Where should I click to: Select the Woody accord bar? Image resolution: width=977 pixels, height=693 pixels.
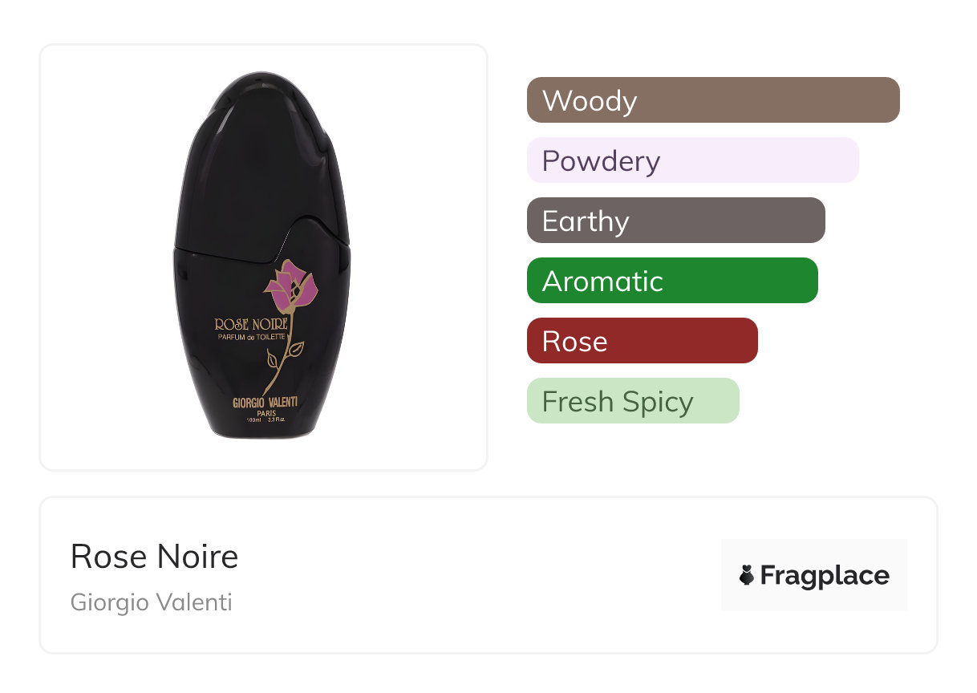pyautogui.click(x=712, y=100)
